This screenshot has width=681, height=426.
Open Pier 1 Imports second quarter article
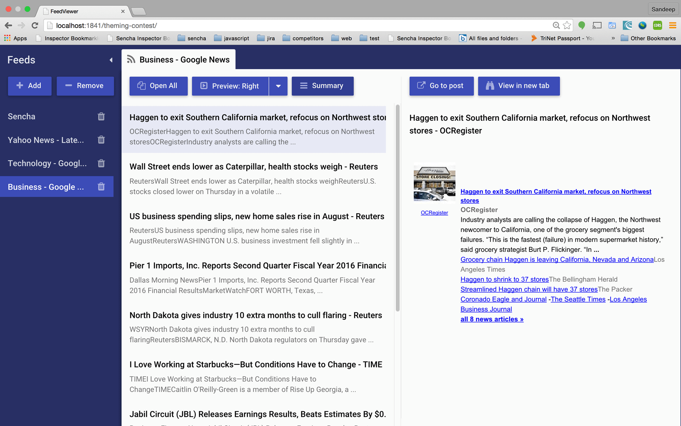click(254, 278)
